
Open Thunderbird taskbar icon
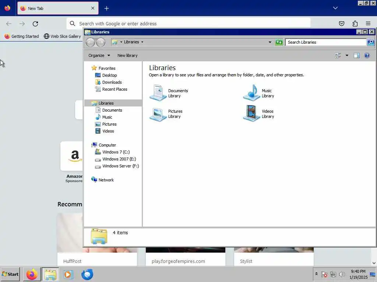(x=87, y=274)
